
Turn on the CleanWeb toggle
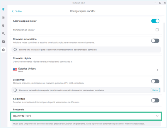tap(155, 81)
